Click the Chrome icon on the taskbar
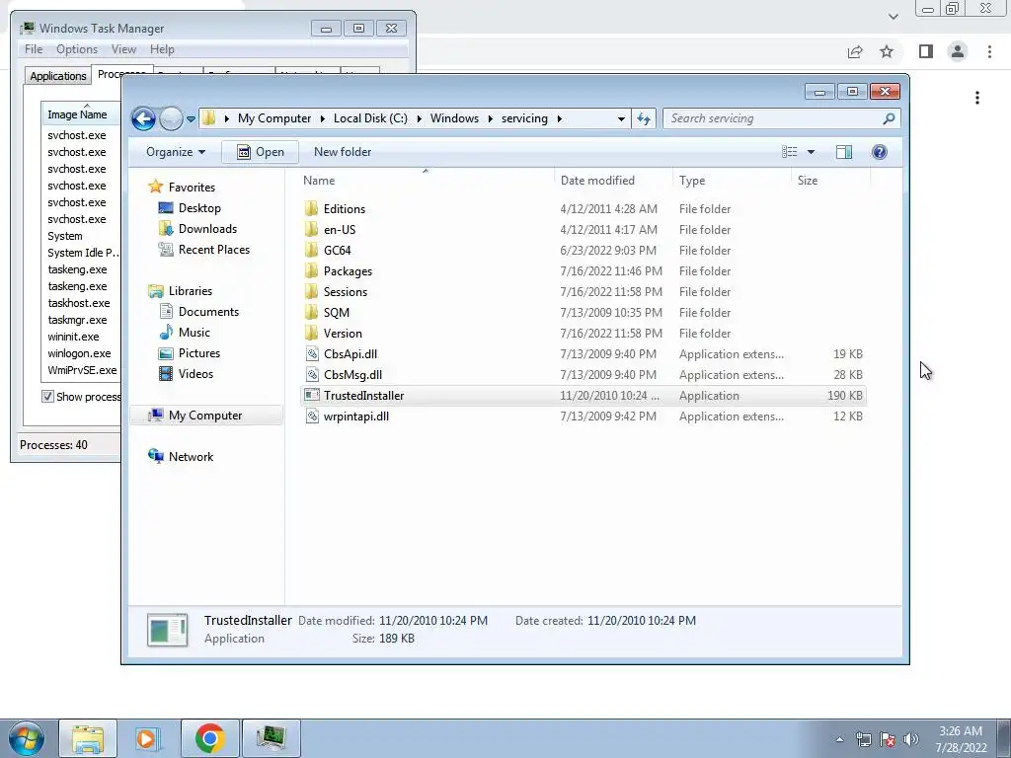The width and height of the screenshot is (1011, 758). click(209, 738)
